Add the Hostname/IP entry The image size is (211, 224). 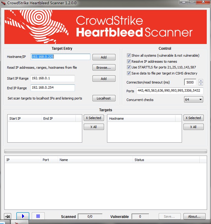tap(104, 57)
